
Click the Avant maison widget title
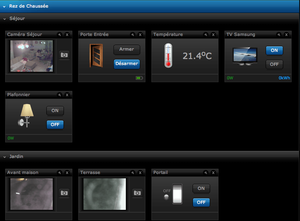pos(23,172)
